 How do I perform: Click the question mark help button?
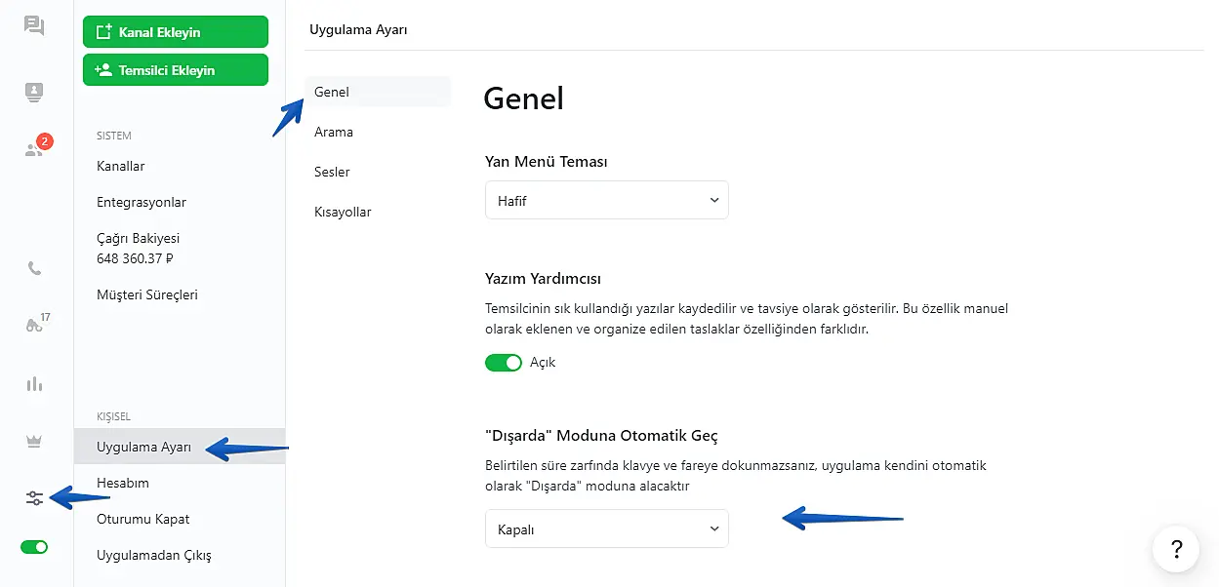1175,548
